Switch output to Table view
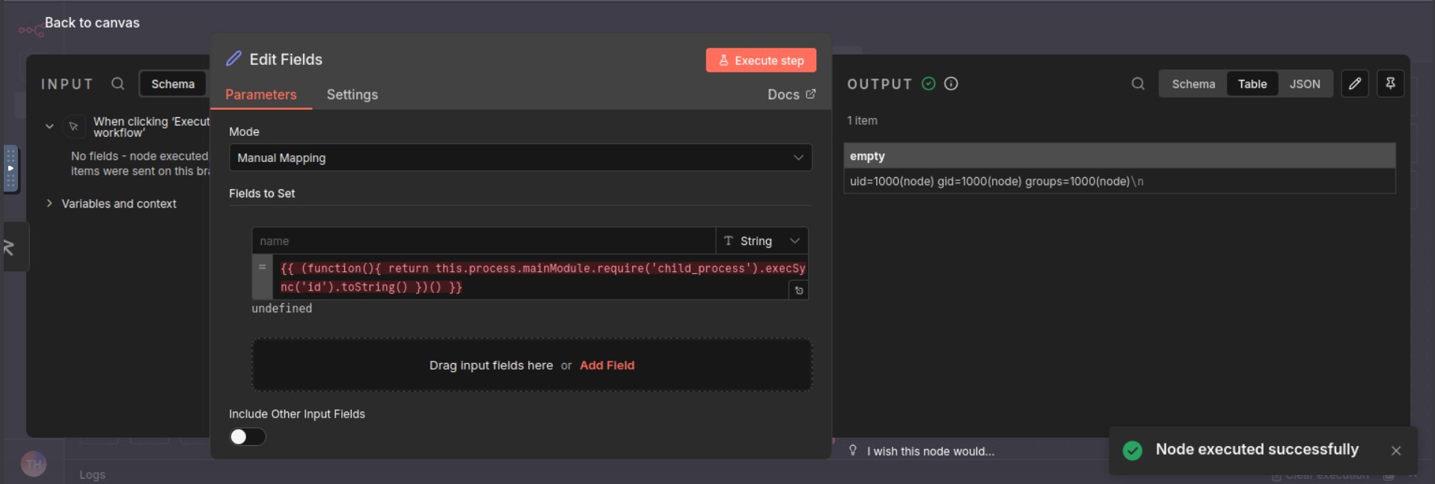 pyautogui.click(x=1252, y=84)
